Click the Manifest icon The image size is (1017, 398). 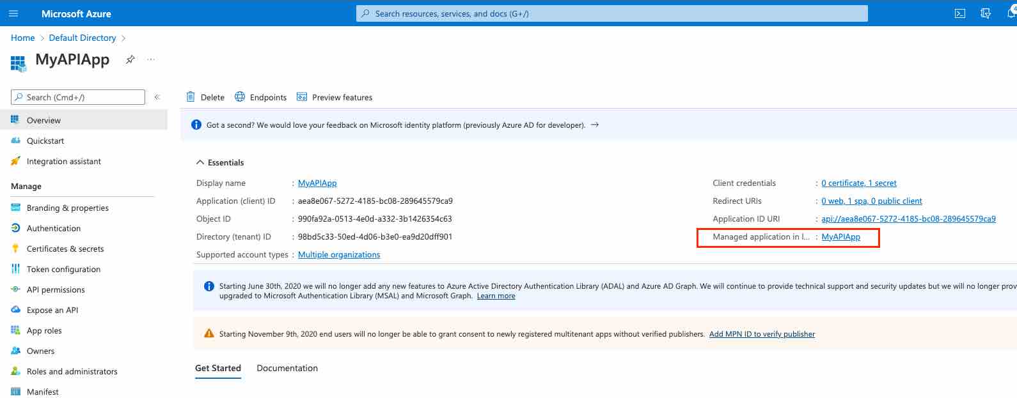15,392
